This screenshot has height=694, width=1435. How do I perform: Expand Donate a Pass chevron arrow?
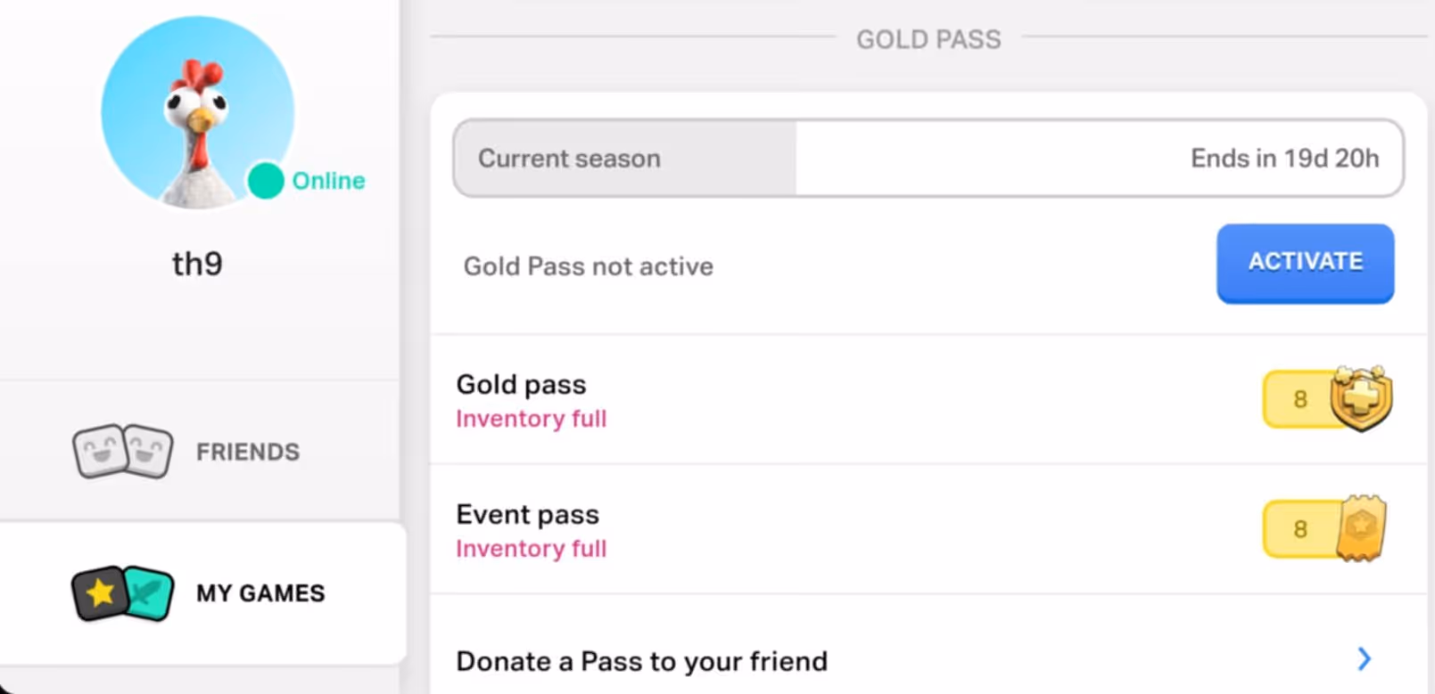pos(1364,659)
